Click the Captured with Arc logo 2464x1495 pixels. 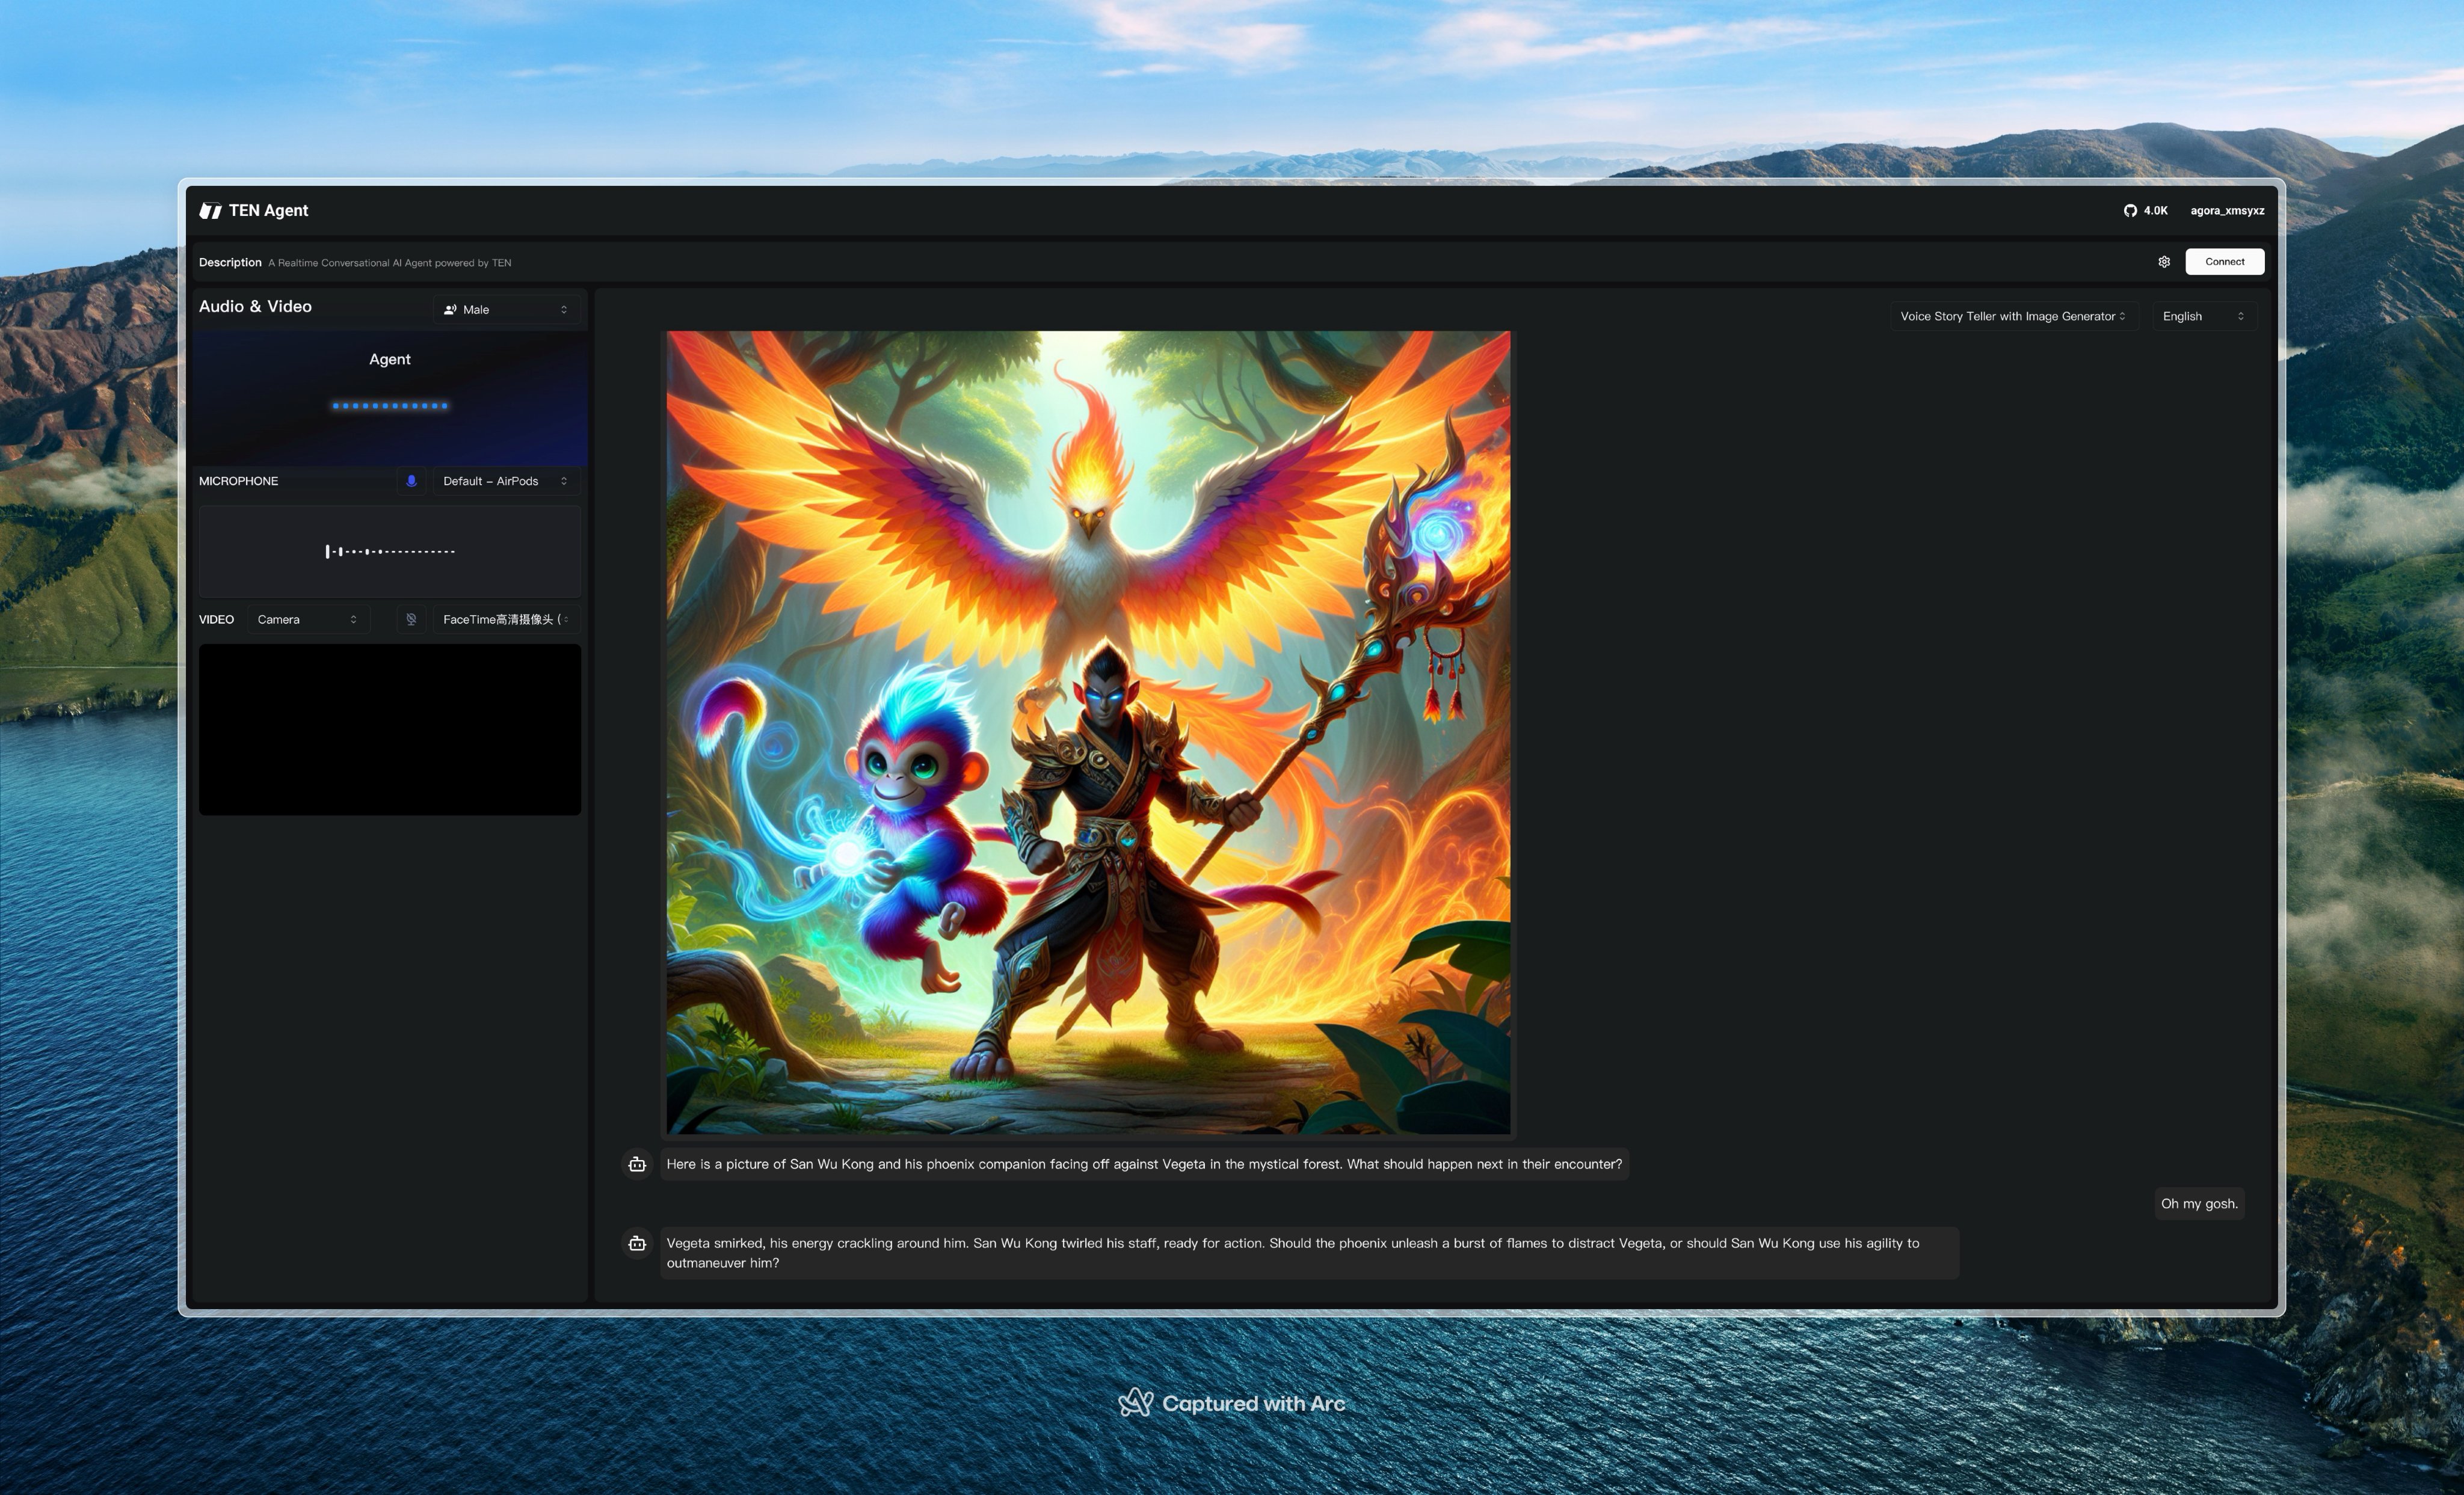[x=1135, y=1403]
